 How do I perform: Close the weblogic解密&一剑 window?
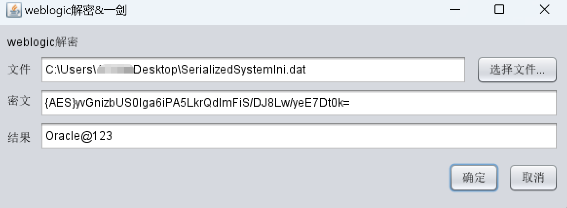click(544, 10)
